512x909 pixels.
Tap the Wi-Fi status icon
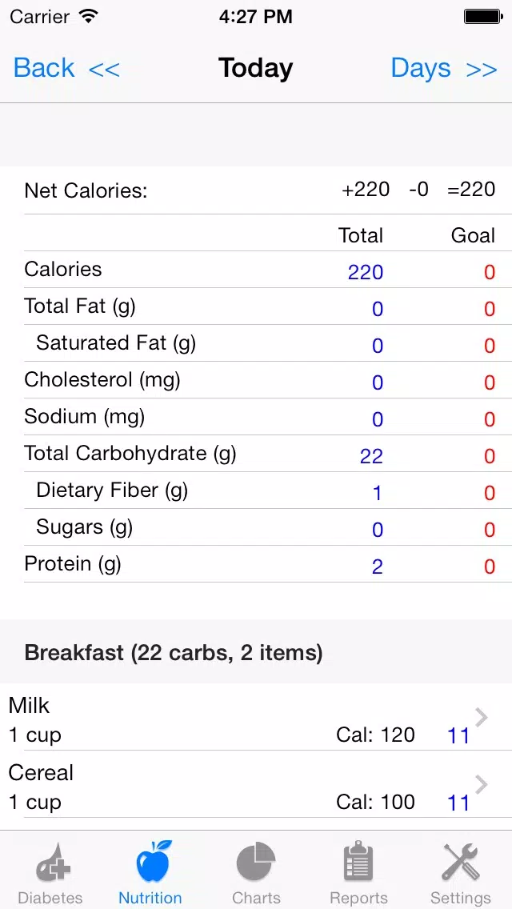point(89,16)
